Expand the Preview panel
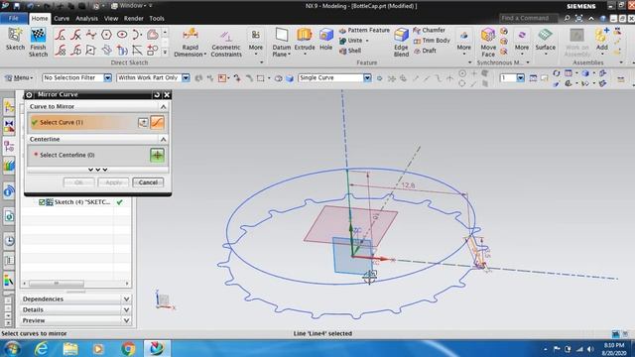The height and width of the screenshot is (357, 635). 126,320
